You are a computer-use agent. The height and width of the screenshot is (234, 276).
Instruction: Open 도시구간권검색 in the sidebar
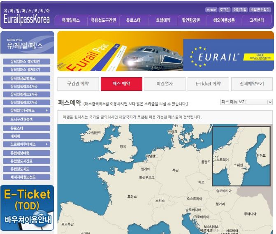point(27,119)
